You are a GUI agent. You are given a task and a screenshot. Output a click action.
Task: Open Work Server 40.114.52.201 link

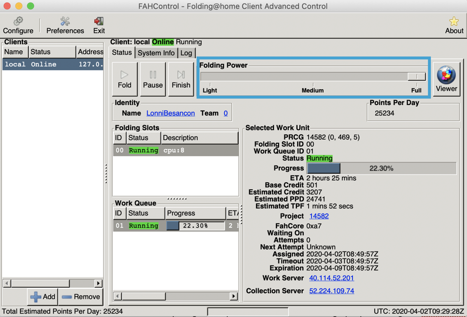[332, 278]
